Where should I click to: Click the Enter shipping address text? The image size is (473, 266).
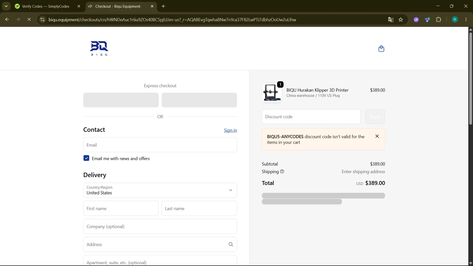pyautogui.click(x=363, y=171)
